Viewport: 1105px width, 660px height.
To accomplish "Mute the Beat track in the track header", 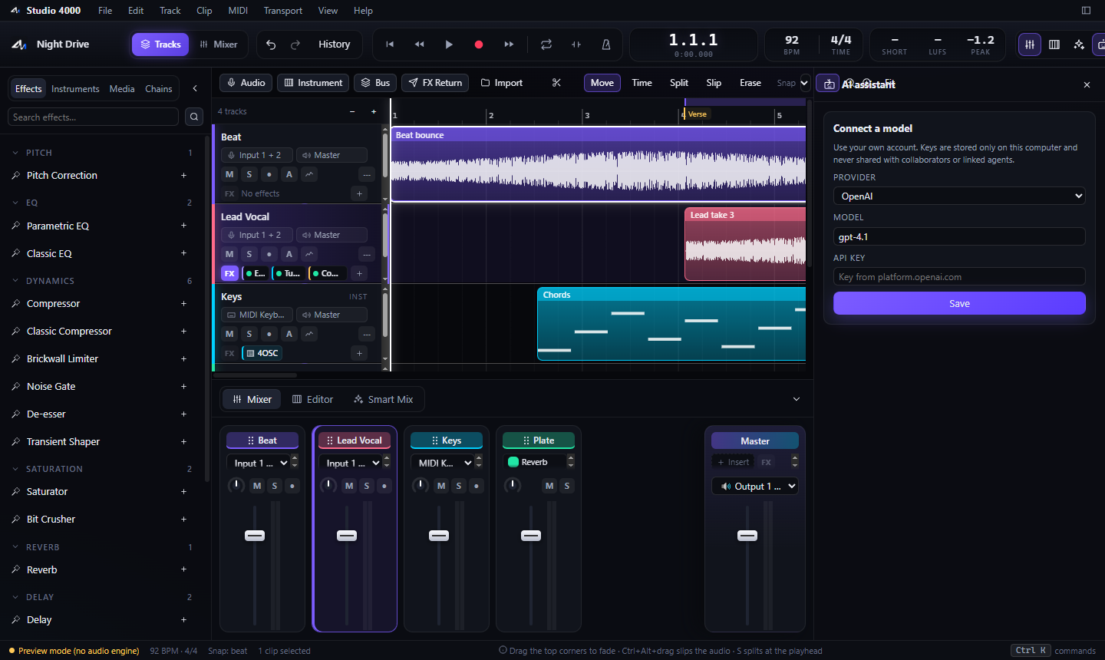I will coord(229,174).
